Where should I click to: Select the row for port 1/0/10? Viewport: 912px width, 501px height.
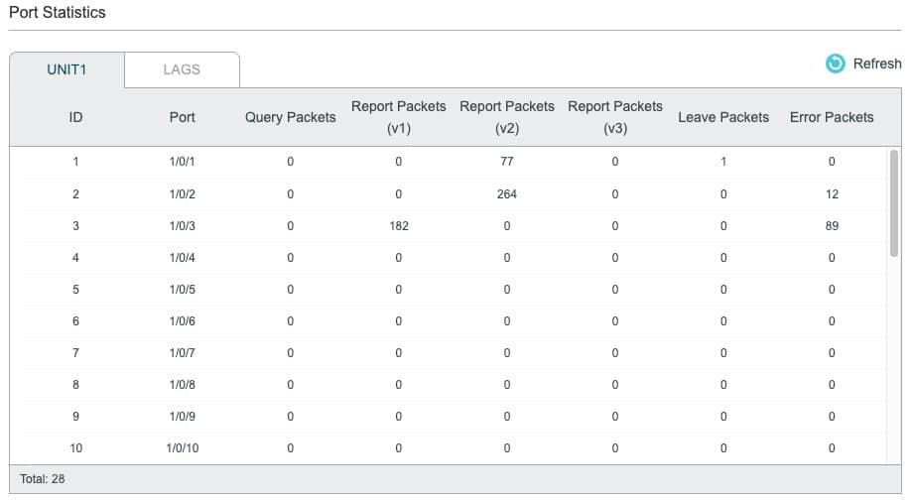click(454, 448)
